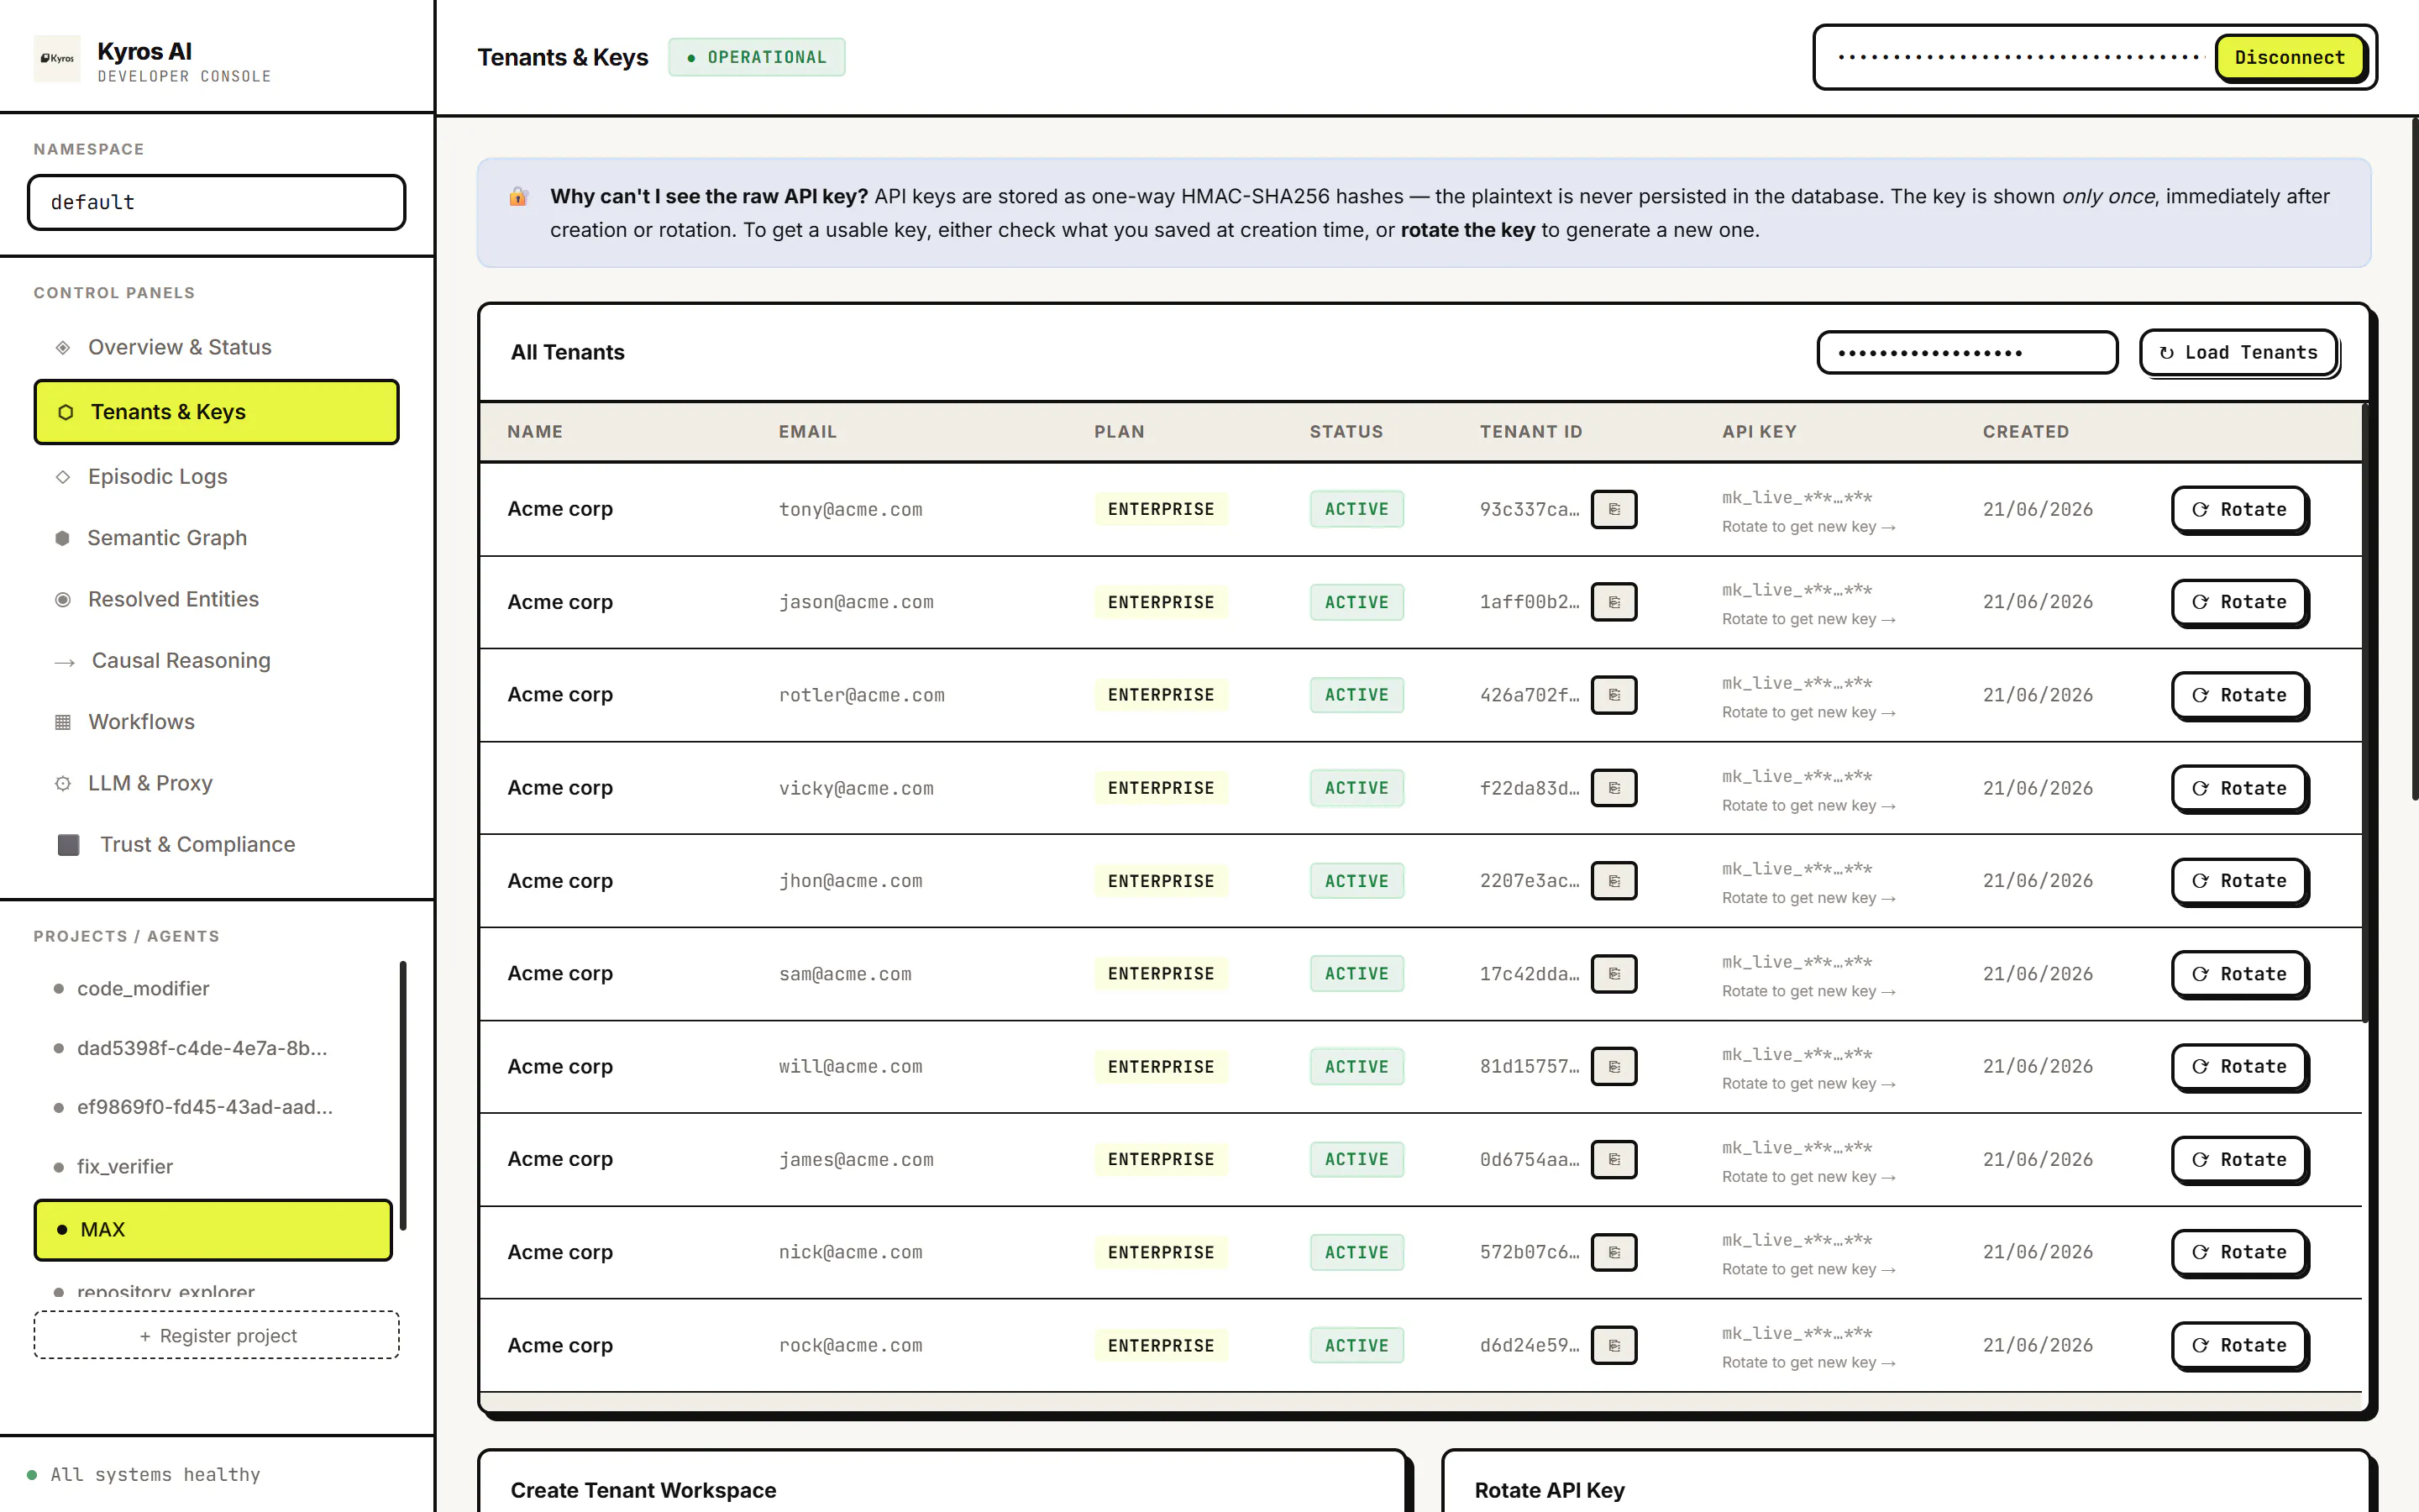Screen dimensions: 2419x1512
Task: Select ef9869f0-fd45-43ad-aad... project
Action: (x=213, y=1107)
